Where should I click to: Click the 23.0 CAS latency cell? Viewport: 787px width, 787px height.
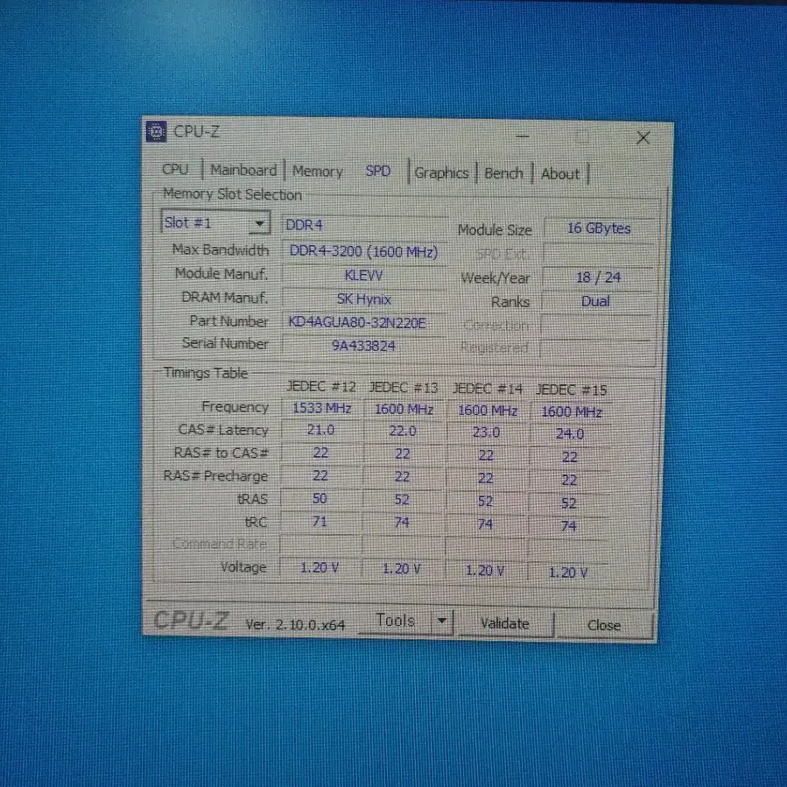[486, 432]
